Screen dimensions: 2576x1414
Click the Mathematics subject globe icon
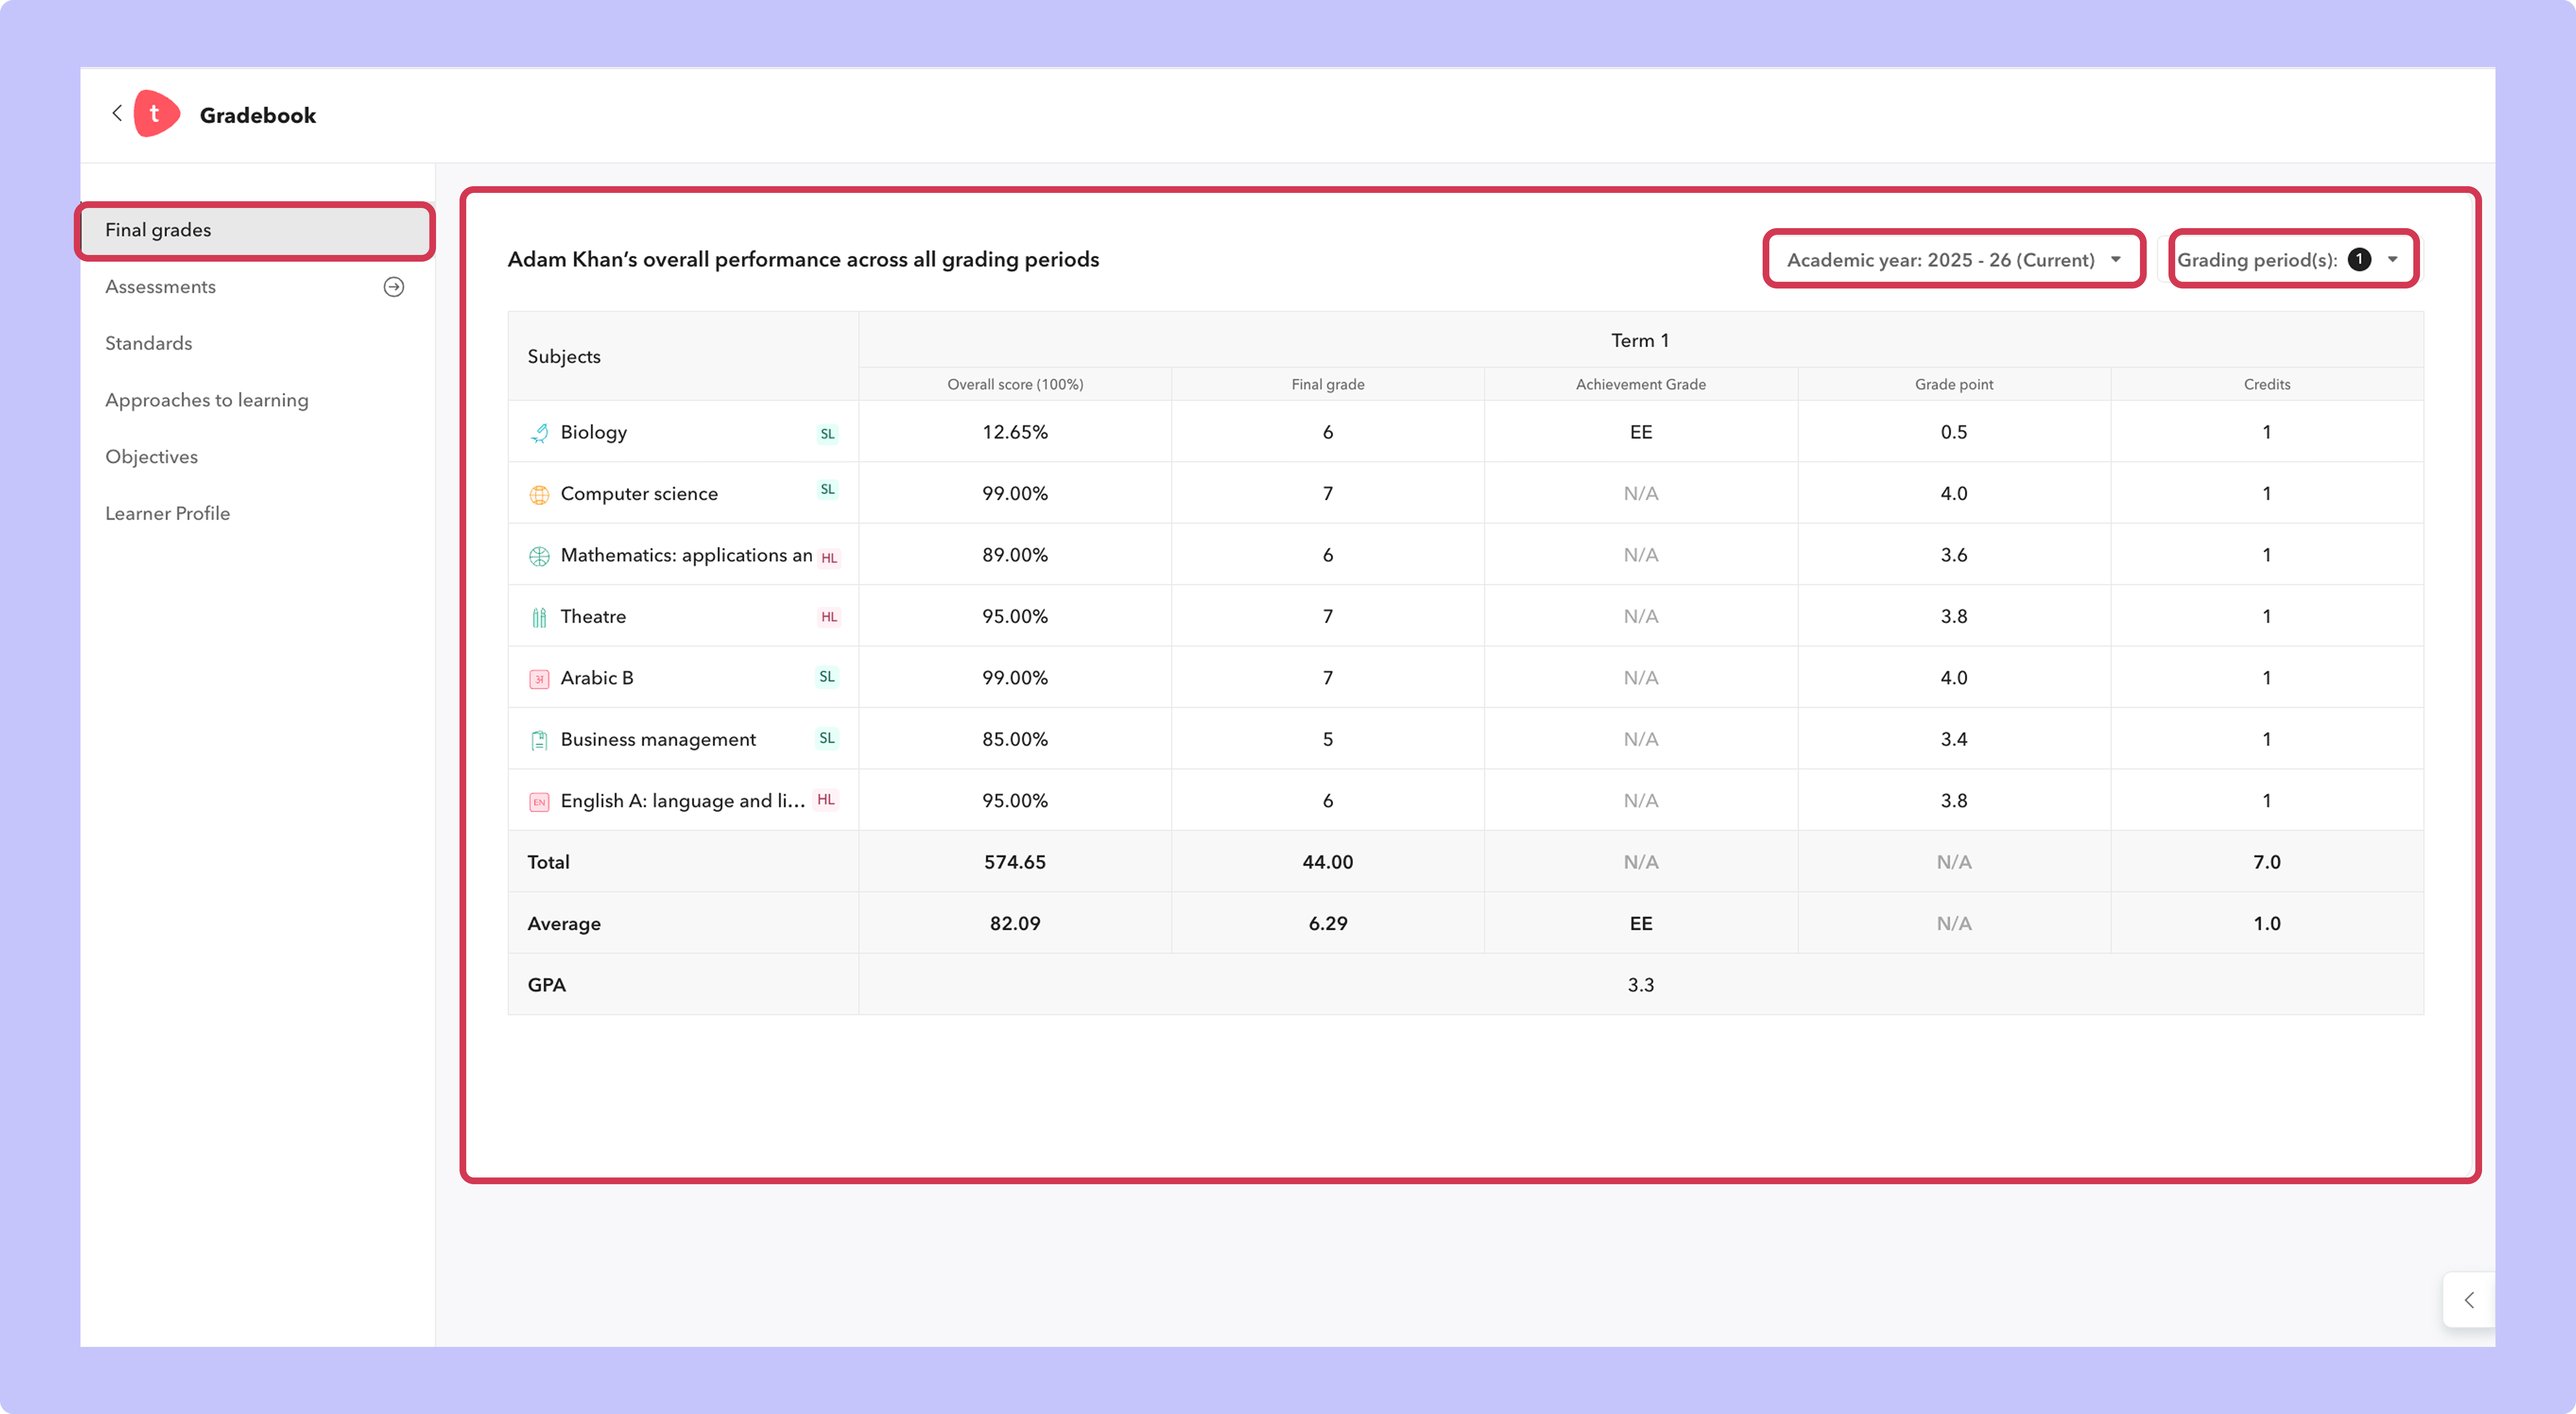coord(539,556)
